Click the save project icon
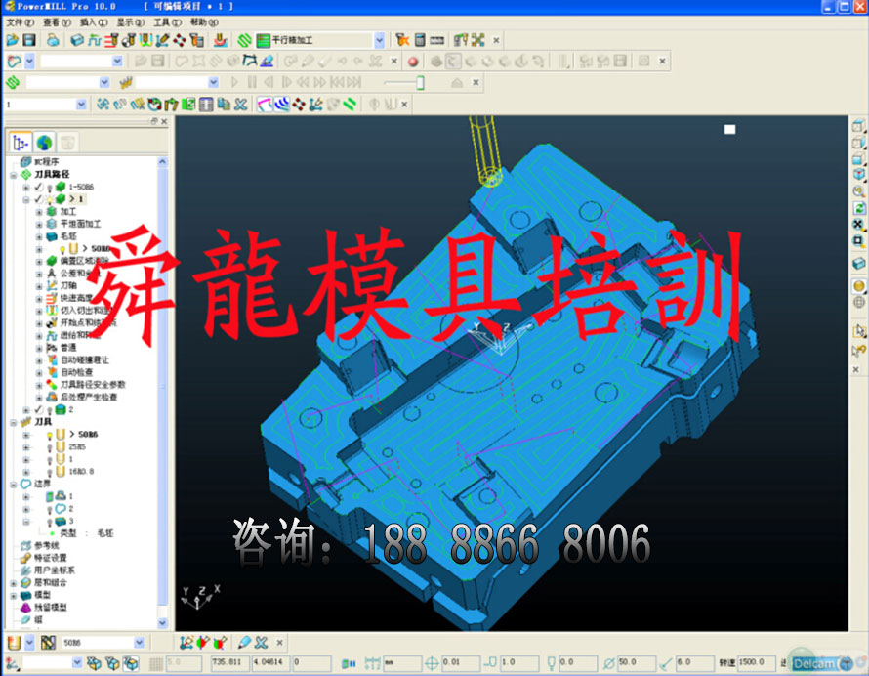869x676 pixels. (29, 40)
